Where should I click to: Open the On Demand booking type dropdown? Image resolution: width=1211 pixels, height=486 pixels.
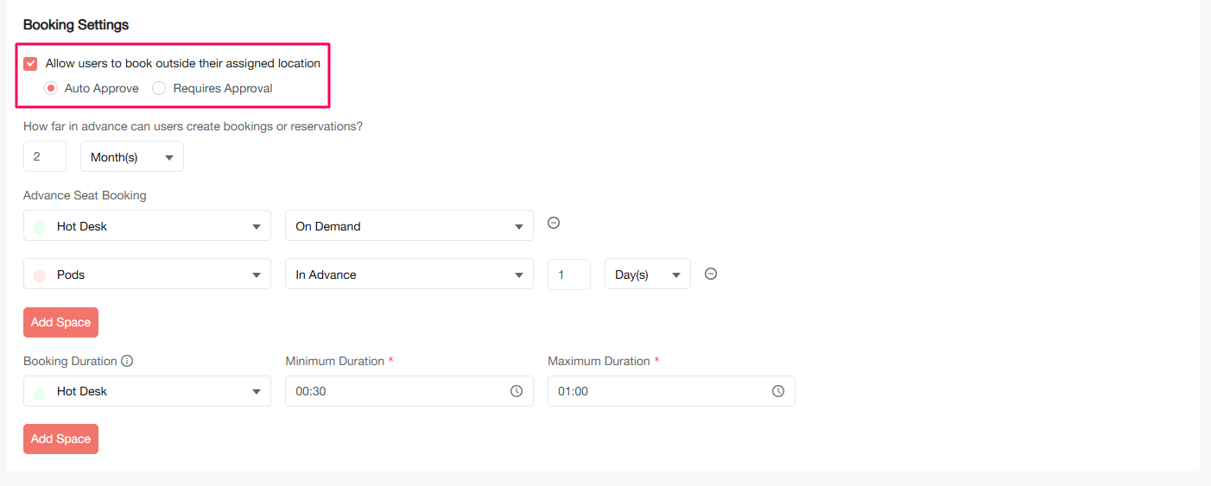409,226
